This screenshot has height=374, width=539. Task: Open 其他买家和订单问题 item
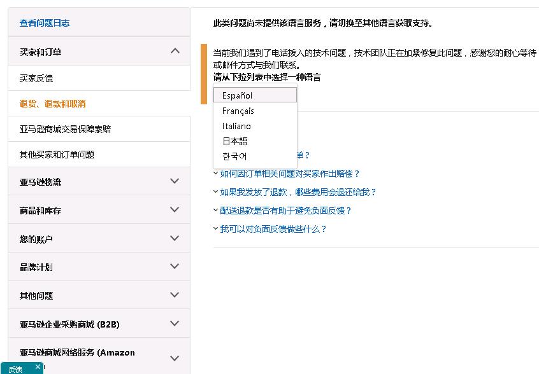57,155
